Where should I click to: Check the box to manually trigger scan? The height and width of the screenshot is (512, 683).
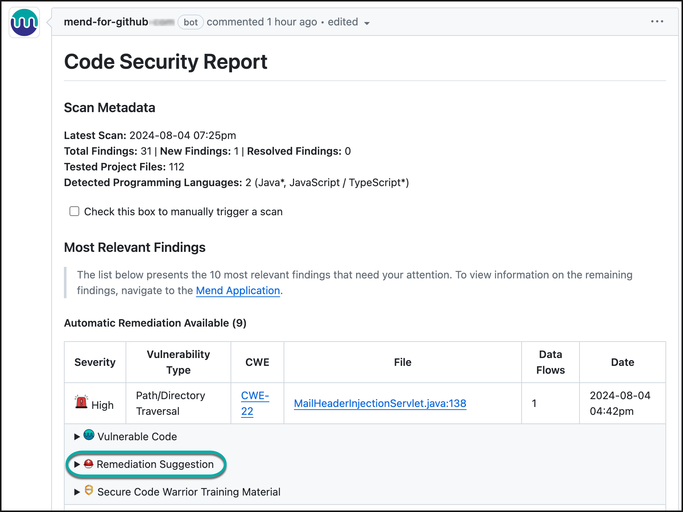(74, 212)
